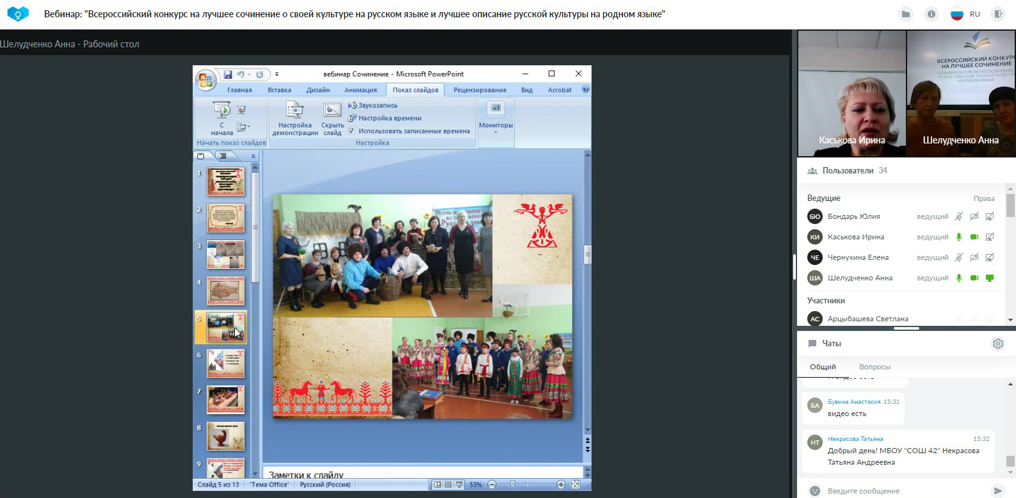Image resolution: width=1016 pixels, height=498 pixels.
Task: Open the Главная ribbon tab
Action: coord(239,90)
